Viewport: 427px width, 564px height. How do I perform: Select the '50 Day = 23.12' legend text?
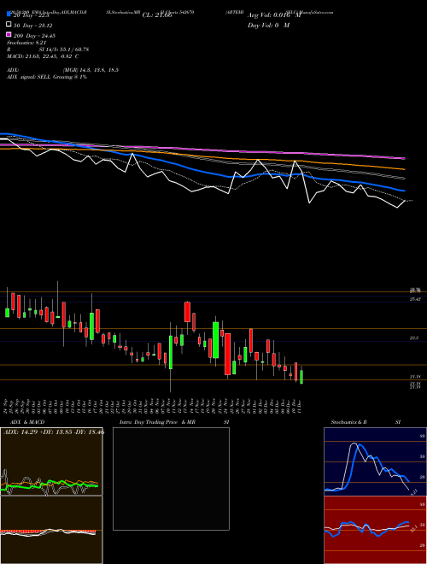click(x=32, y=26)
